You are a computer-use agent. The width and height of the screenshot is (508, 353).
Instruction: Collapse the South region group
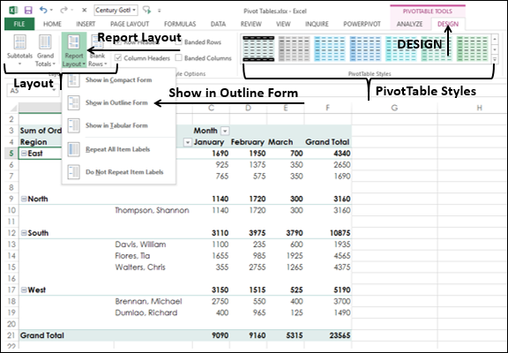click(x=24, y=233)
